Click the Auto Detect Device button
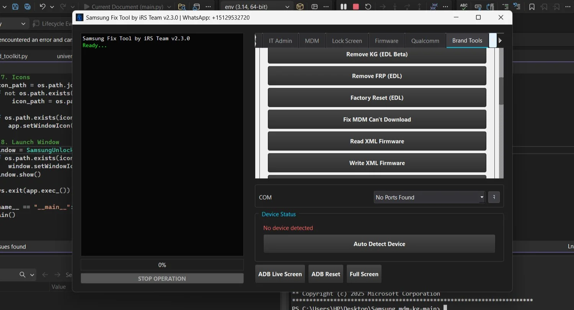This screenshot has height=310, width=574. [x=379, y=244]
